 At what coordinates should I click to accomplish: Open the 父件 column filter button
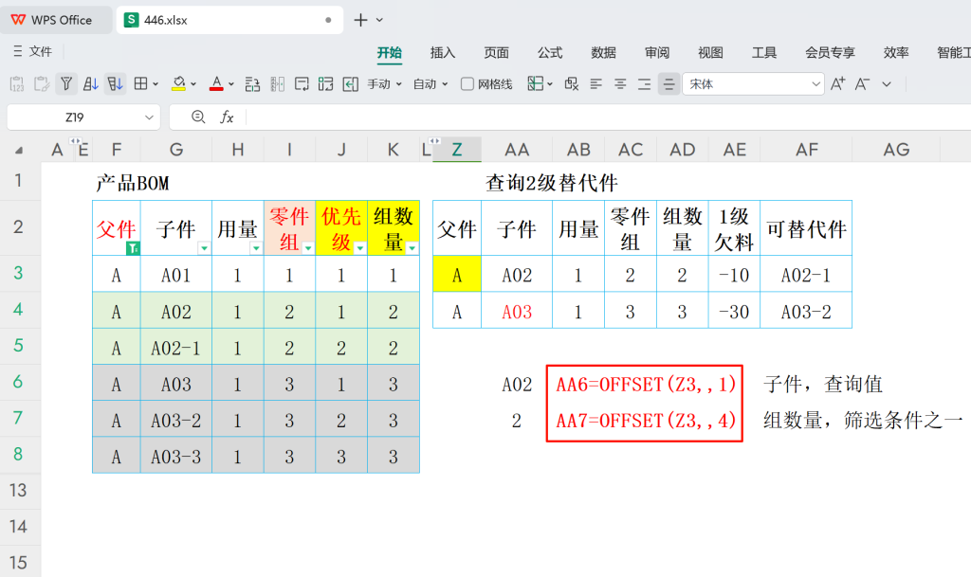tap(133, 248)
